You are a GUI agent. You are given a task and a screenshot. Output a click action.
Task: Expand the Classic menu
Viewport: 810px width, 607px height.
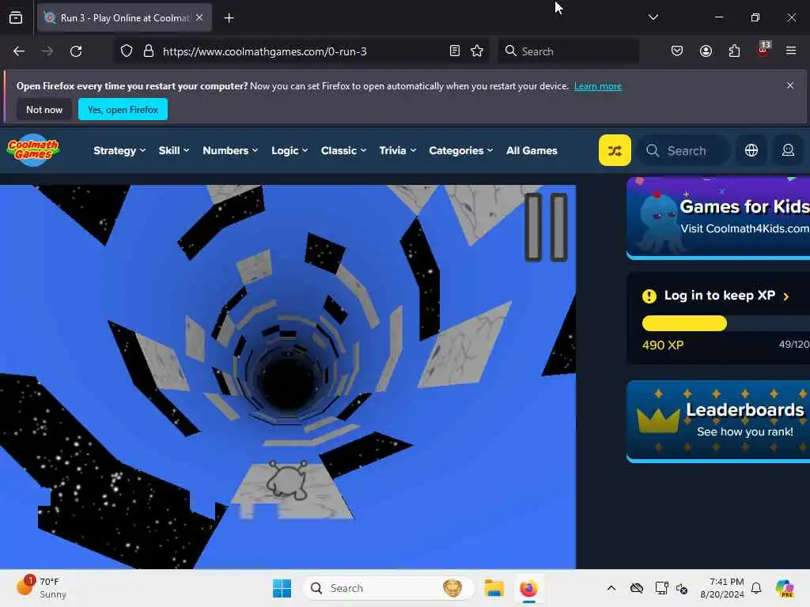click(343, 151)
